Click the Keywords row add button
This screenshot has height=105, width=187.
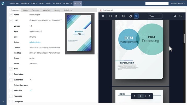[11, 96]
